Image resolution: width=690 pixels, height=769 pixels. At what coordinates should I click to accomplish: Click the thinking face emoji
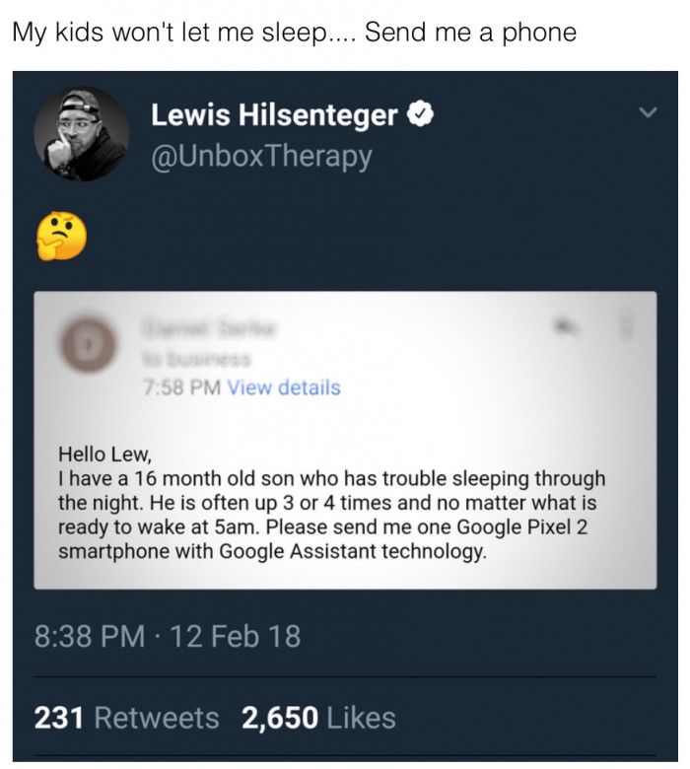[62, 237]
